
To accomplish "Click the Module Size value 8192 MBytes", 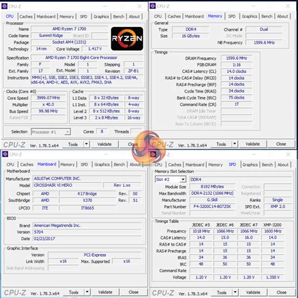I will [212, 187].
